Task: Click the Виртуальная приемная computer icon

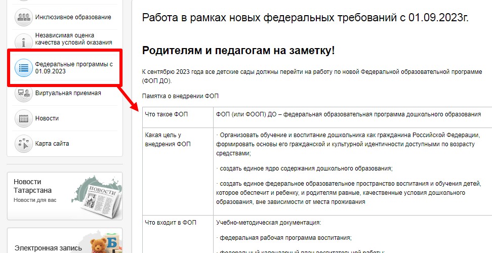Action: click(x=23, y=93)
